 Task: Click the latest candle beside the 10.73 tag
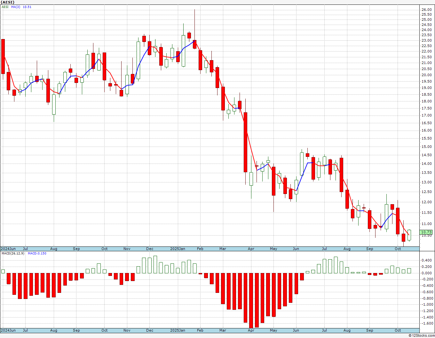pyautogui.click(x=409, y=235)
